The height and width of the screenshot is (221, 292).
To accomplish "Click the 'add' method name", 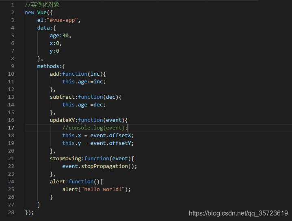I will (54, 74).
